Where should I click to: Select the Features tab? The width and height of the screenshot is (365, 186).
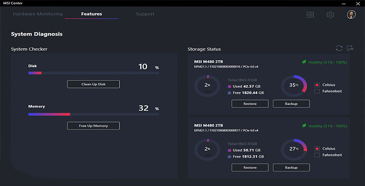[x=92, y=14]
